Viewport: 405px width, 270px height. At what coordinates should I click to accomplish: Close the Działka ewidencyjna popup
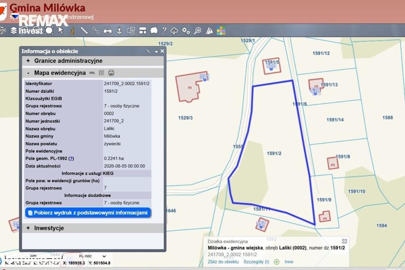tap(344, 241)
